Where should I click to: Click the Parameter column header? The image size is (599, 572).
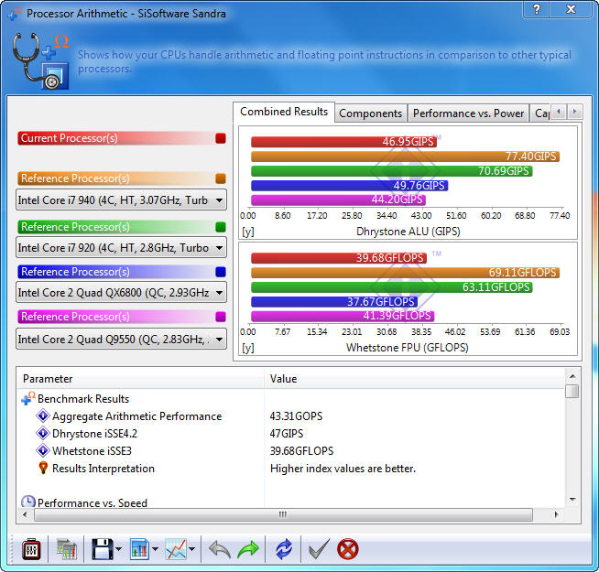tap(140, 379)
